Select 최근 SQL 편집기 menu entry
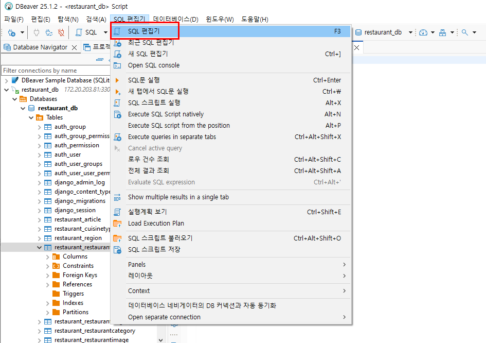 231,43
